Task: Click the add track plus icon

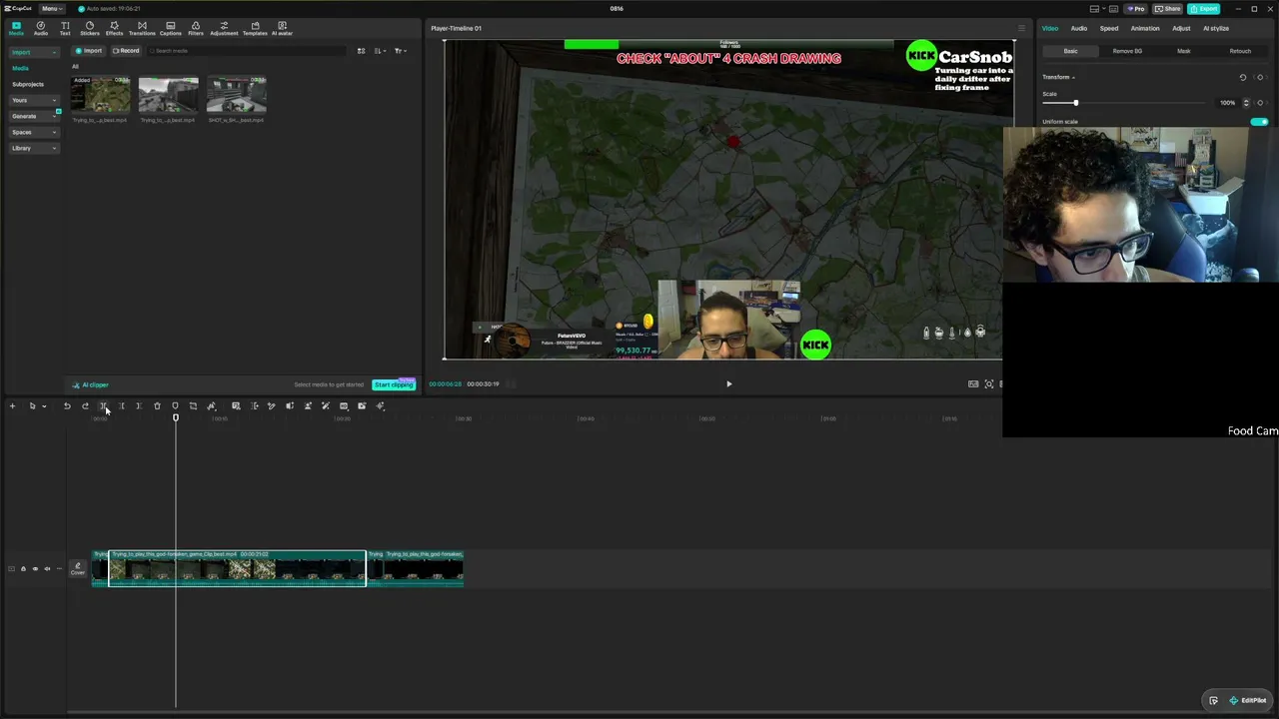Action: pyautogui.click(x=12, y=406)
